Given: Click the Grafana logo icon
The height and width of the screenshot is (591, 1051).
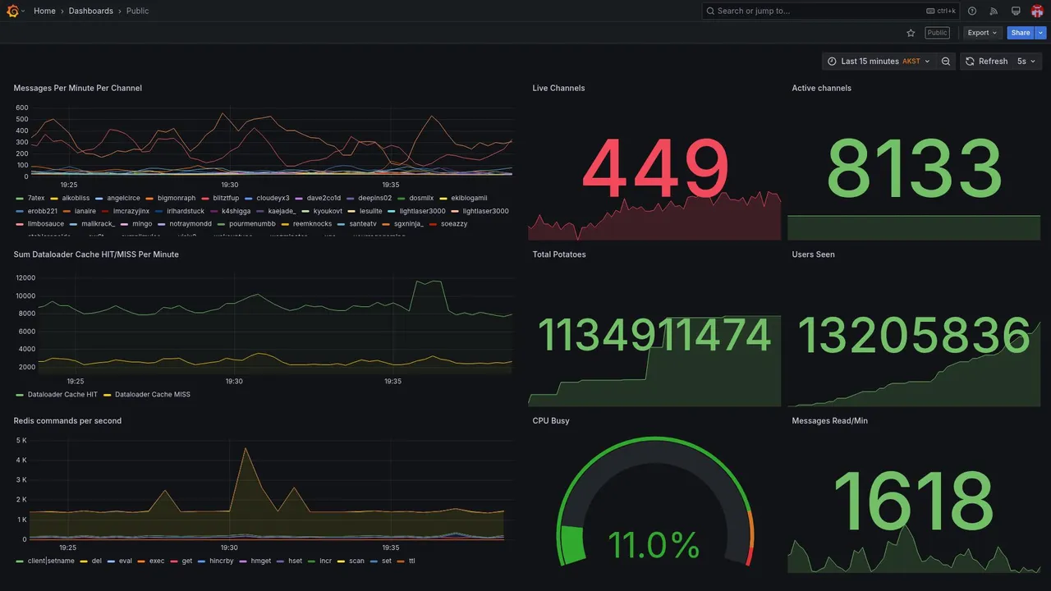Looking at the screenshot, I should pos(12,11).
